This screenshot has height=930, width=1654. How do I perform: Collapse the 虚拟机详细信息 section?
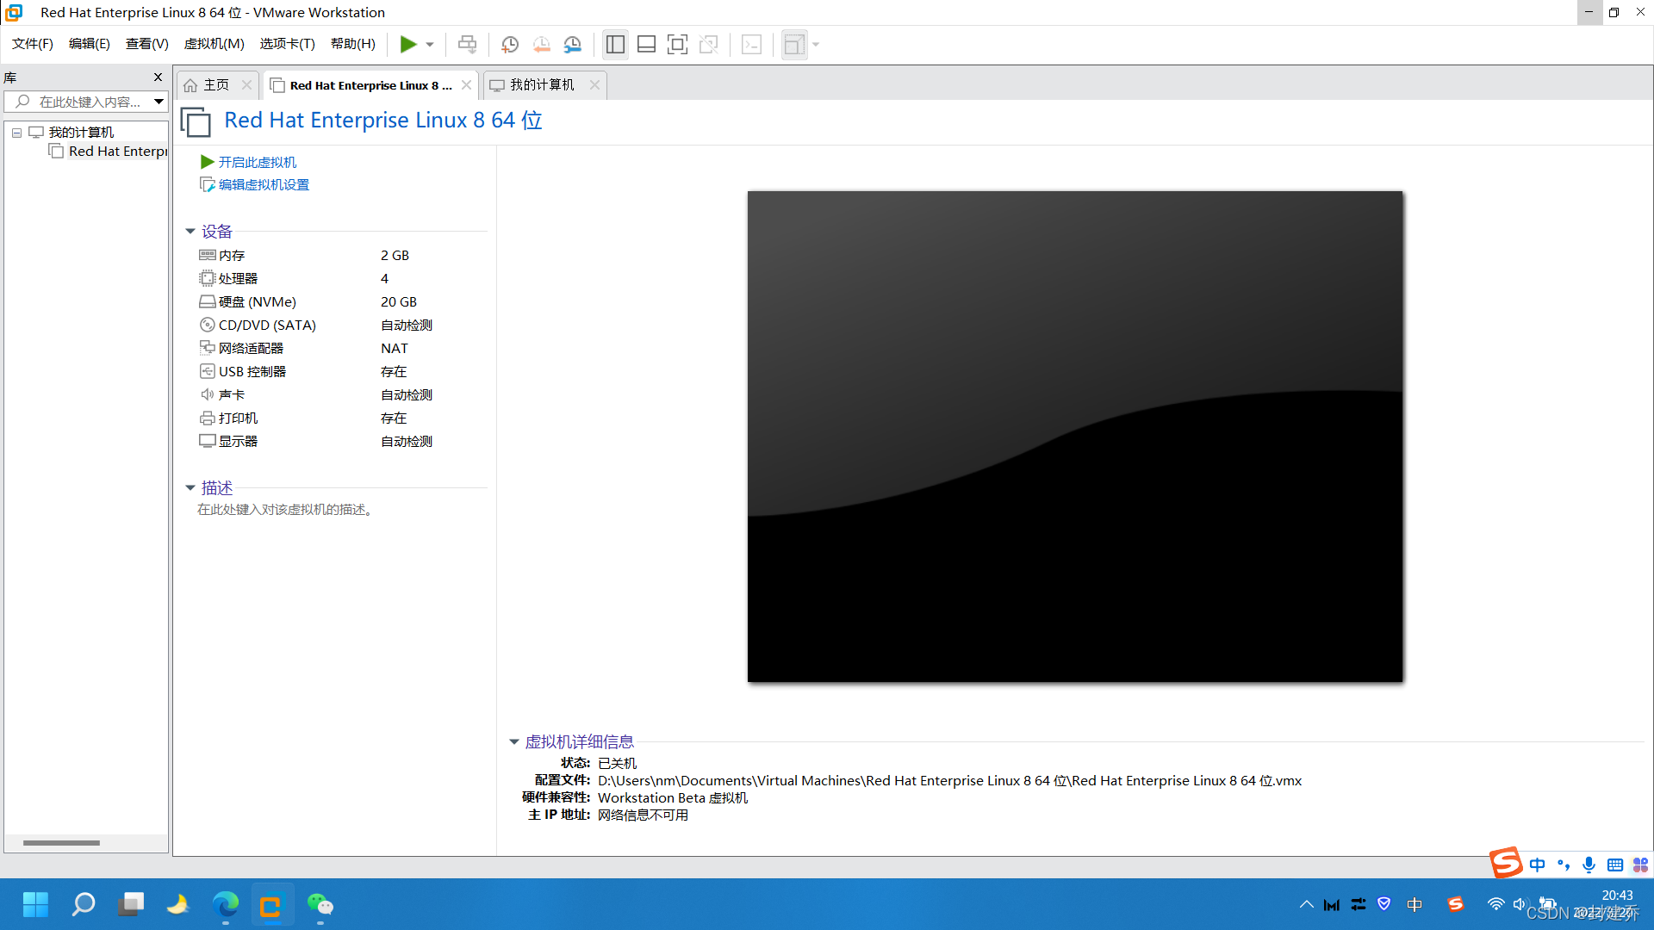[x=514, y=741]
